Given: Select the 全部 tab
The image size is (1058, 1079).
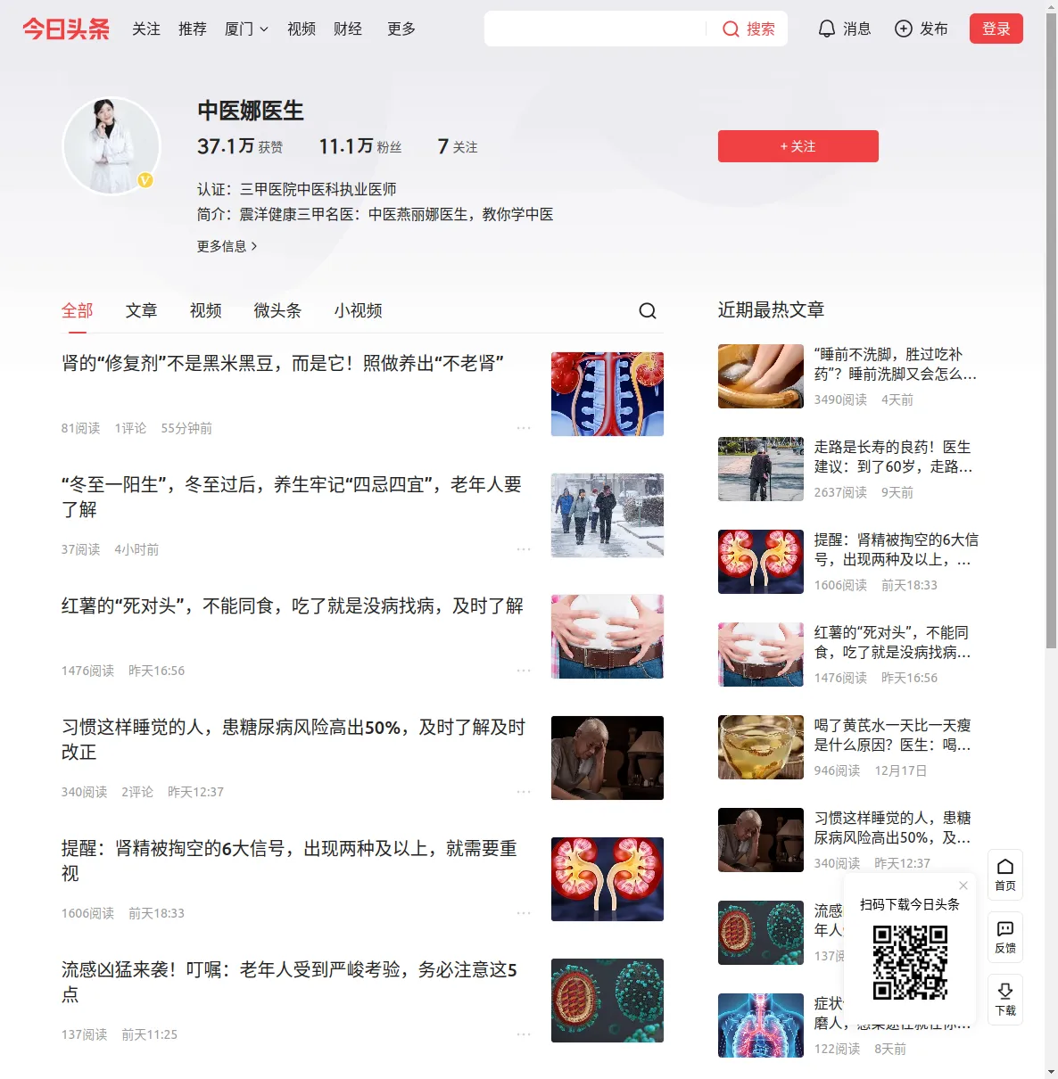Looking at the screenshot, I should 77,310.
